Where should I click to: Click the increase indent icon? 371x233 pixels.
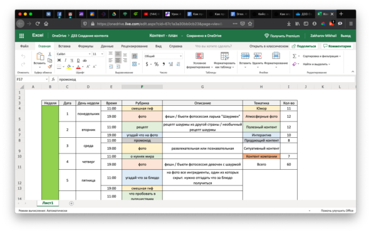118,67
